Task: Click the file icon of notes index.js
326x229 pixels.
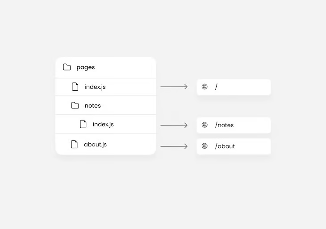Action: pyautogui.click(x=83, y=124)
